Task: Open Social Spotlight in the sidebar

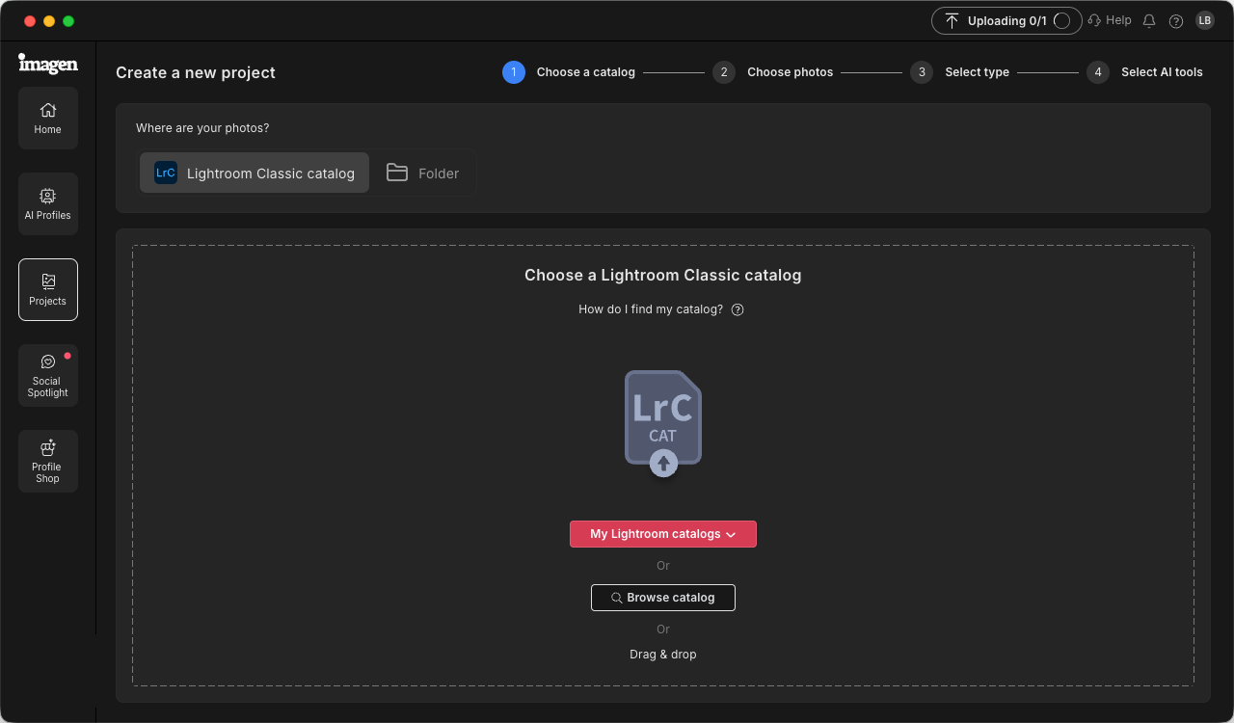Action: coord(47,375)
